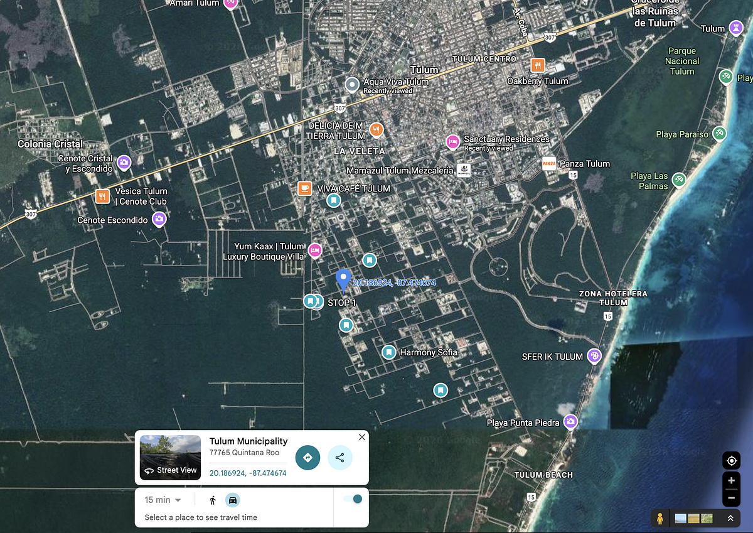Viewport: 753px width, 533px height.
Task: Click the Colonia Cristal label
Action: [50, 144]
